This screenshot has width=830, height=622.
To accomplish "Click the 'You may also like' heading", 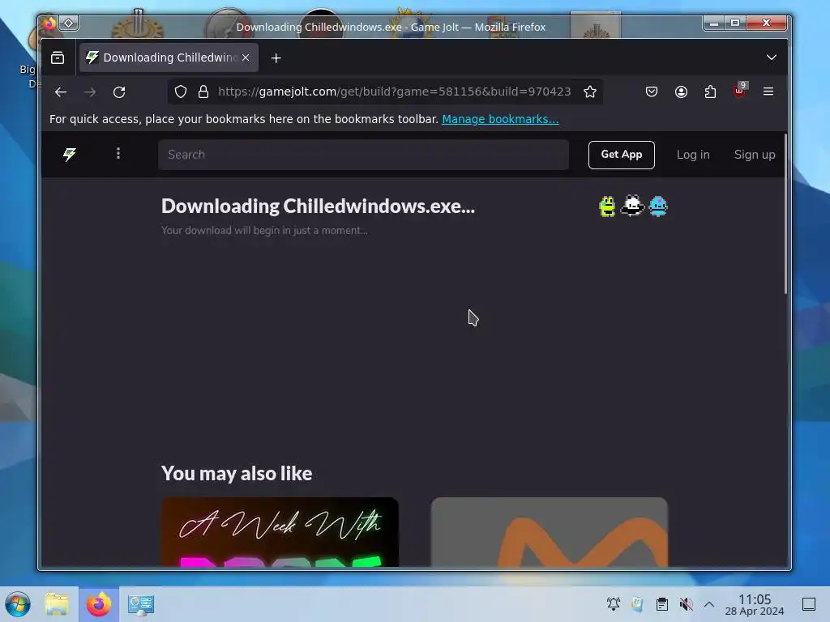I will pyautogui.click(x=237, y=473).
